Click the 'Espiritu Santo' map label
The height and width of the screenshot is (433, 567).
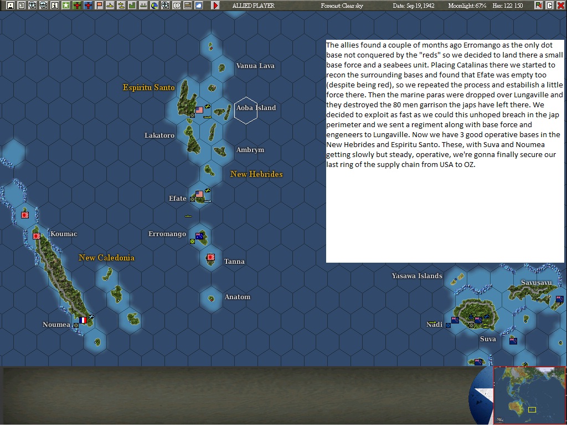(x=148, y=87)
